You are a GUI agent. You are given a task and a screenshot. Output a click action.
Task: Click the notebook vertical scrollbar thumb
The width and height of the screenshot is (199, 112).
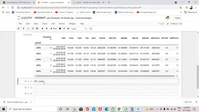click(198, 77)
